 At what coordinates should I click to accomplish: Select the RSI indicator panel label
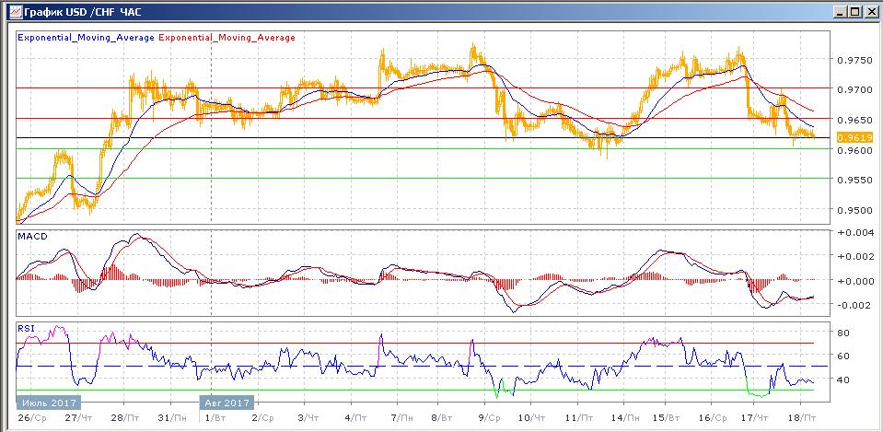[x=26, y=327]
